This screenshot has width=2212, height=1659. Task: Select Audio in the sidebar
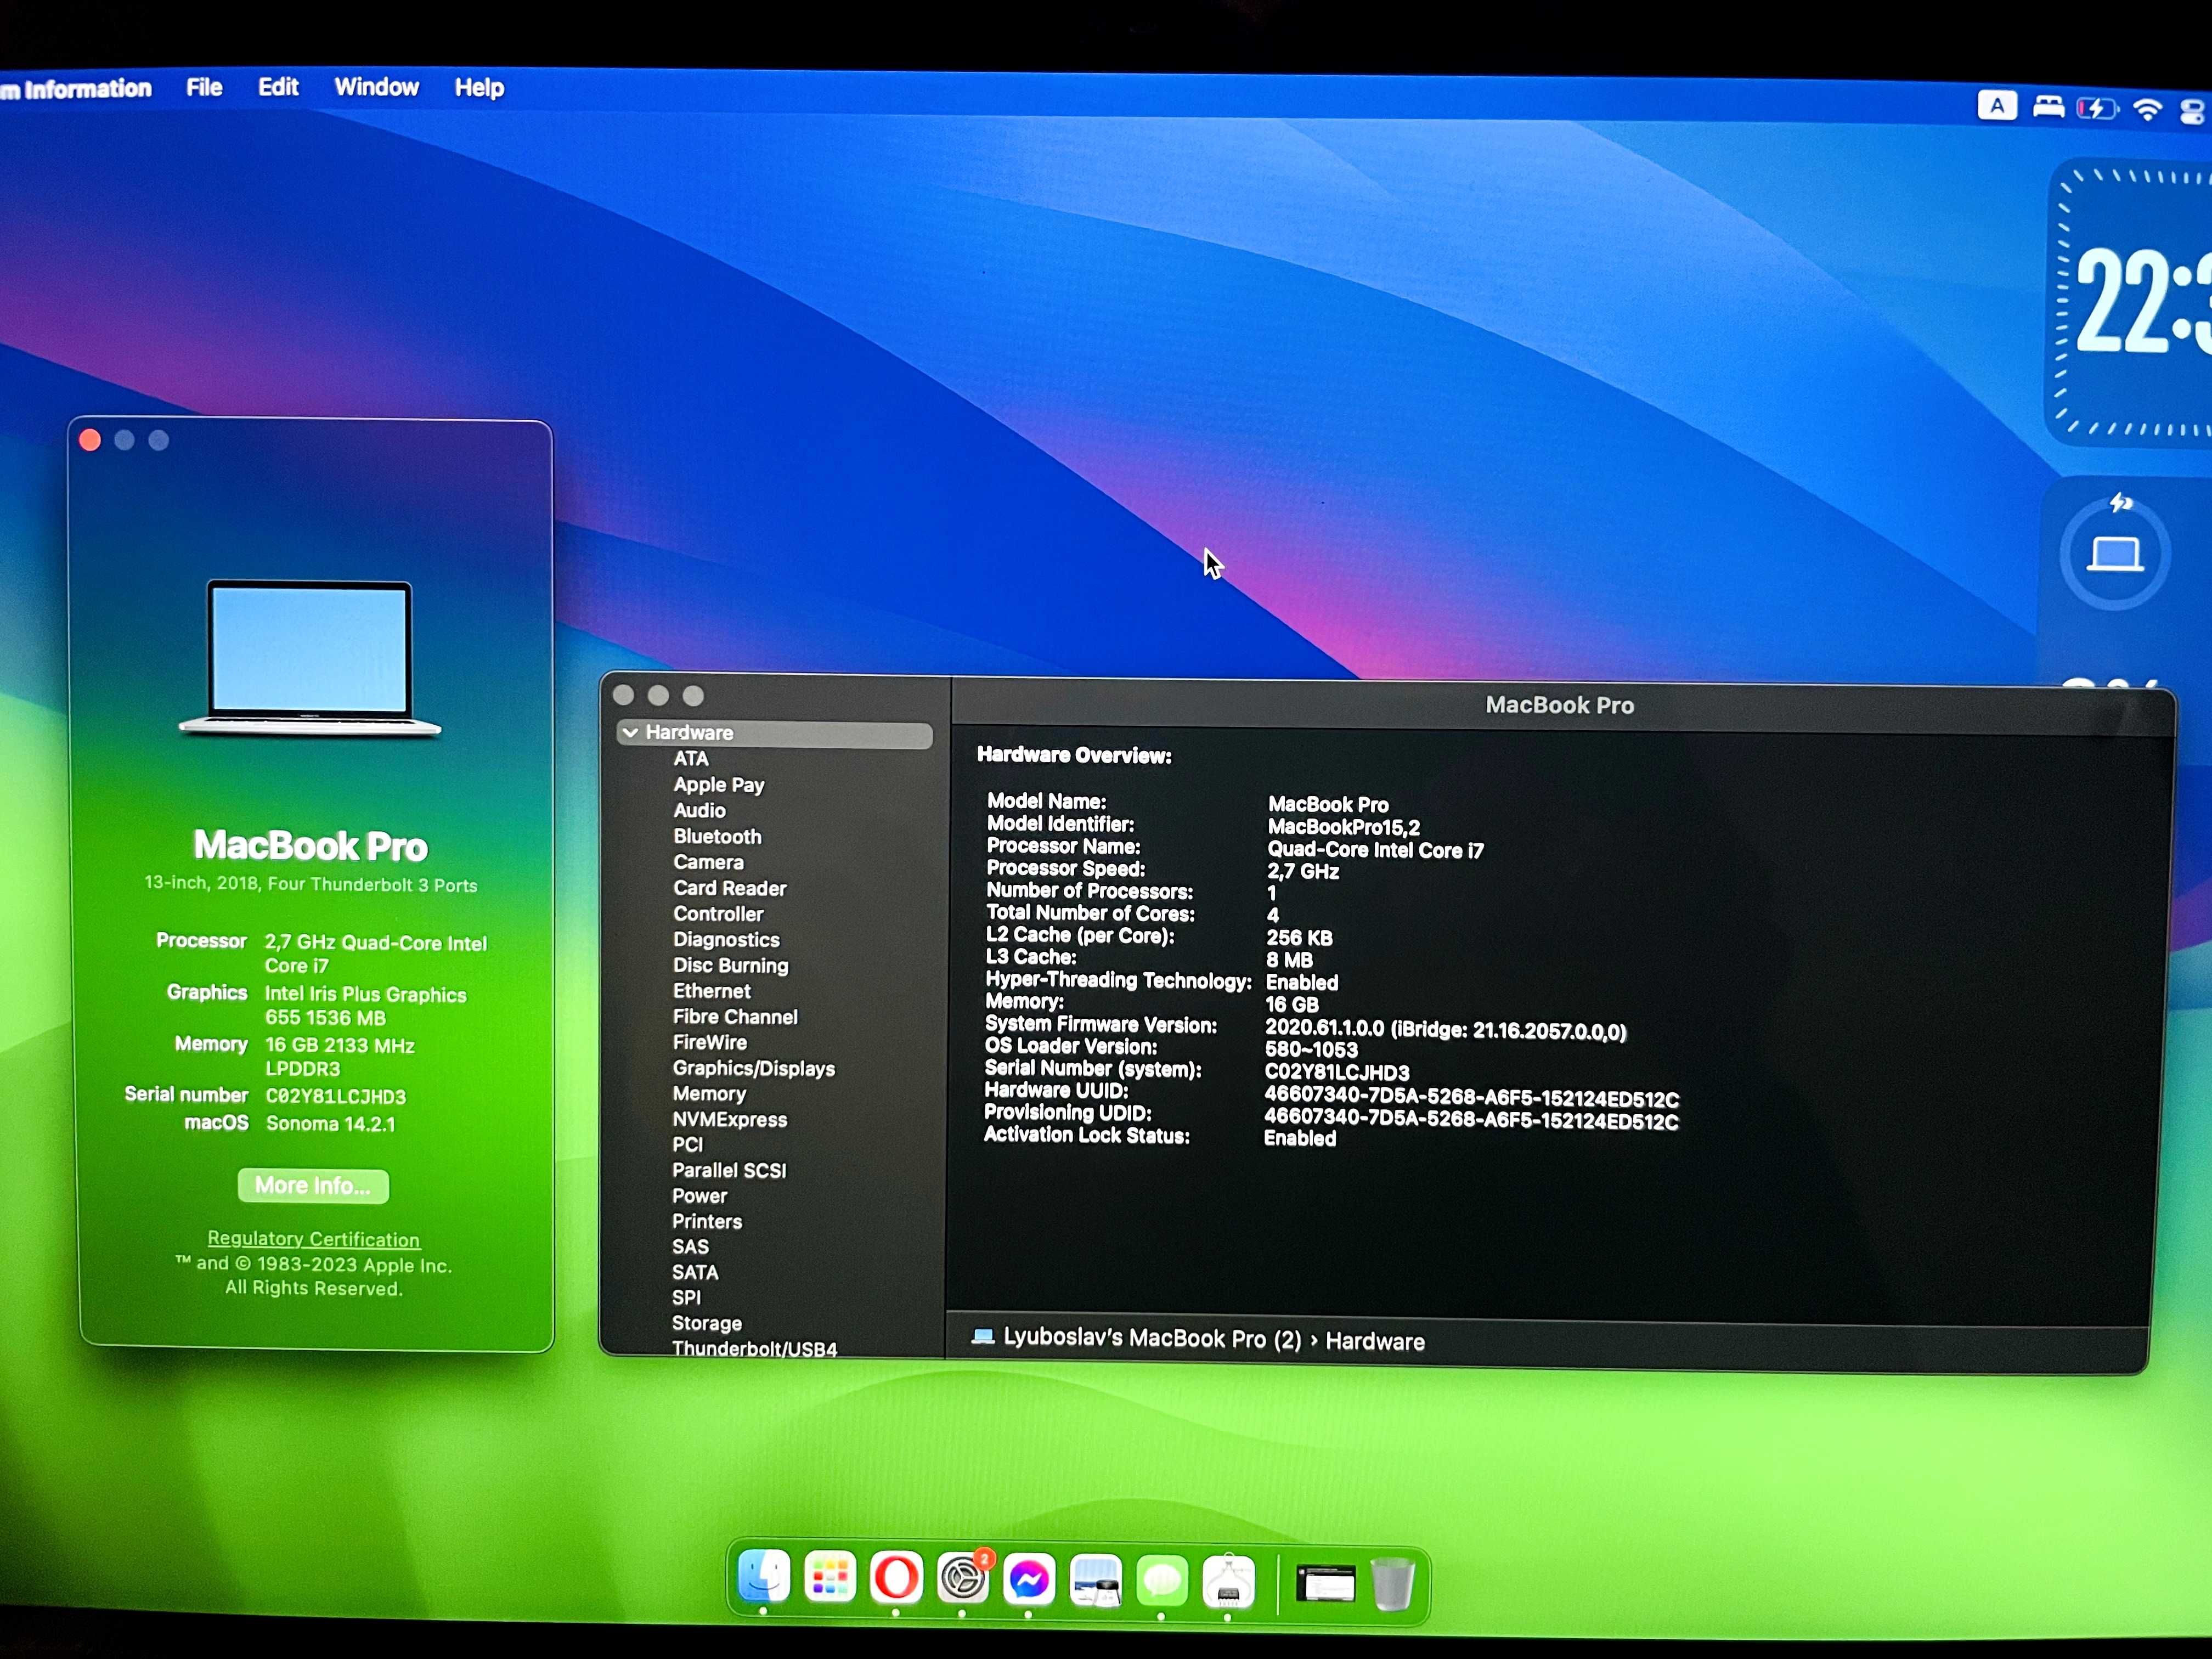(699, 811)
